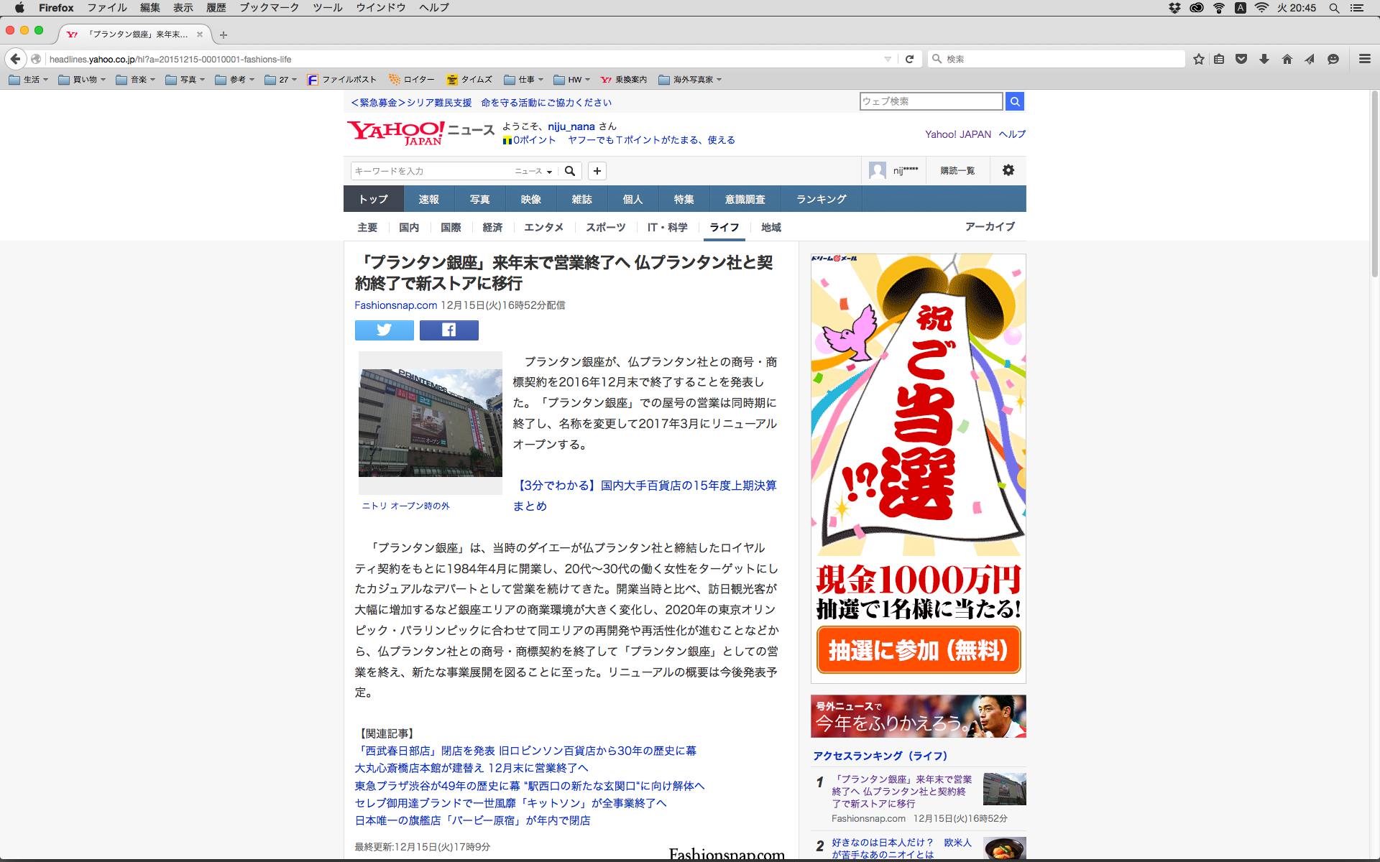Viewport: 1380px width, 862px height.
Task: Go to Firefox home page icon
Action: point(1287,59)
